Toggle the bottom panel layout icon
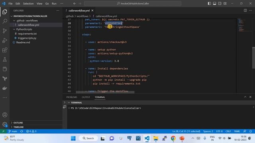Screen dimensions: 255x143 coord(214,4)
